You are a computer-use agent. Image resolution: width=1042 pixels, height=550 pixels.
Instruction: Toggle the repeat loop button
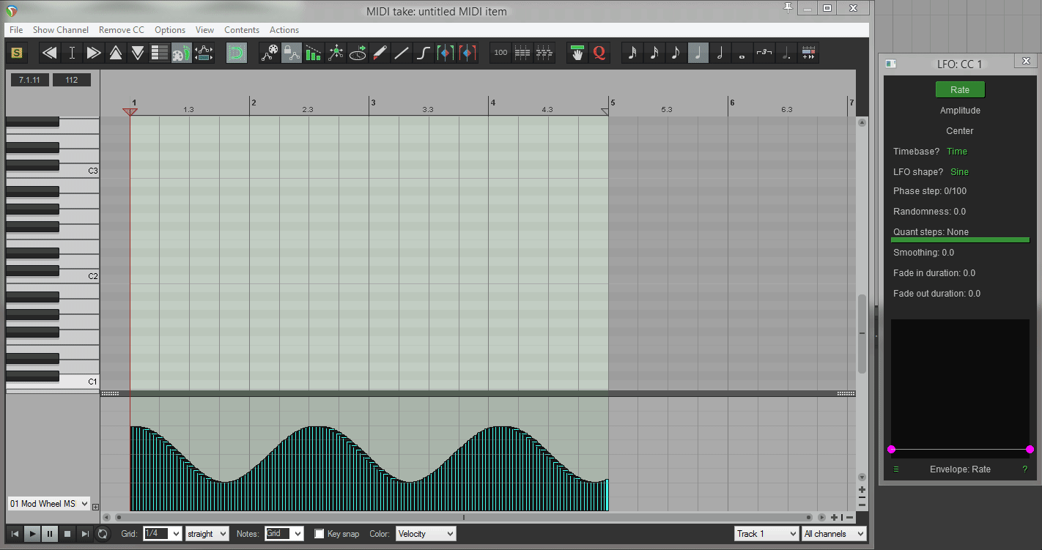coord(103,534)
